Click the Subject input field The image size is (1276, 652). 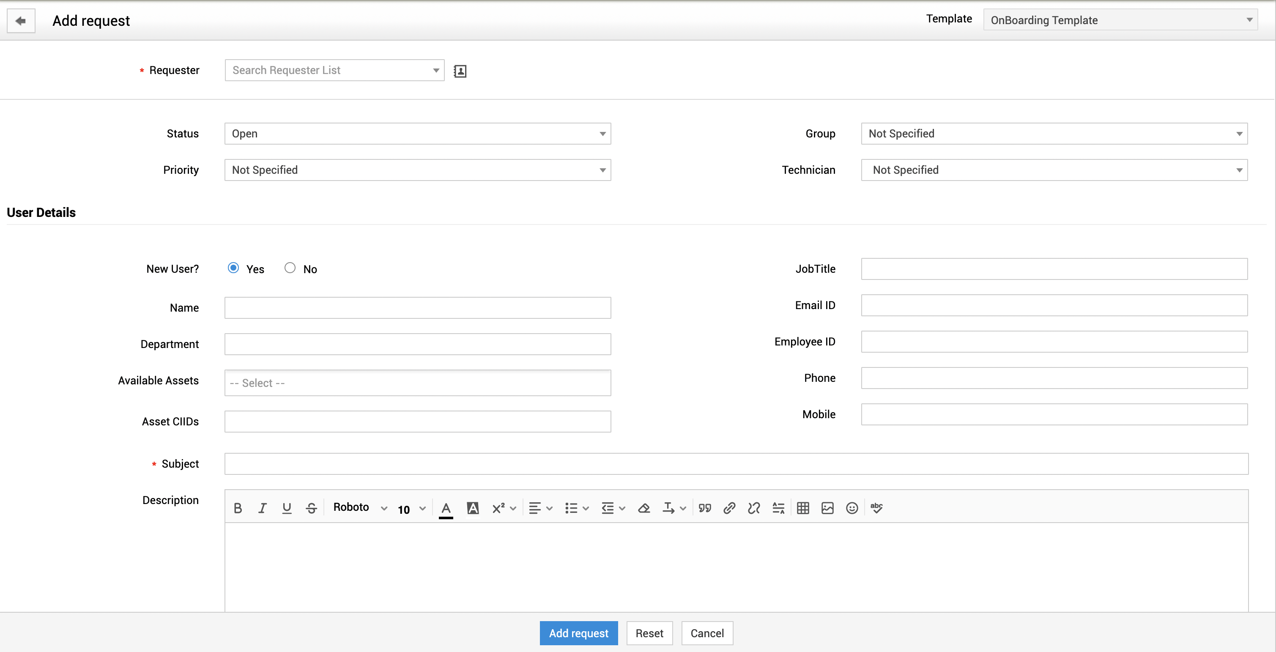point(736,464)
